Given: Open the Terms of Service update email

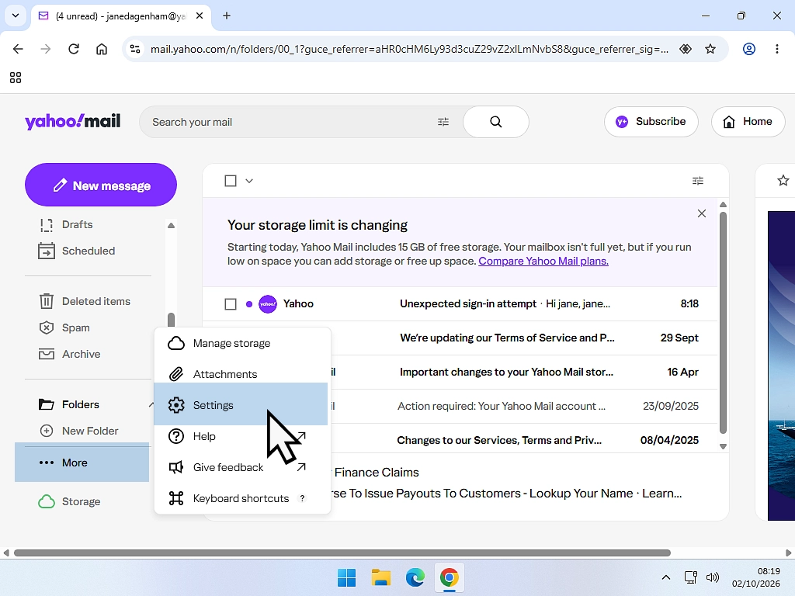Looking at the screenshot, I should point(507,338).
